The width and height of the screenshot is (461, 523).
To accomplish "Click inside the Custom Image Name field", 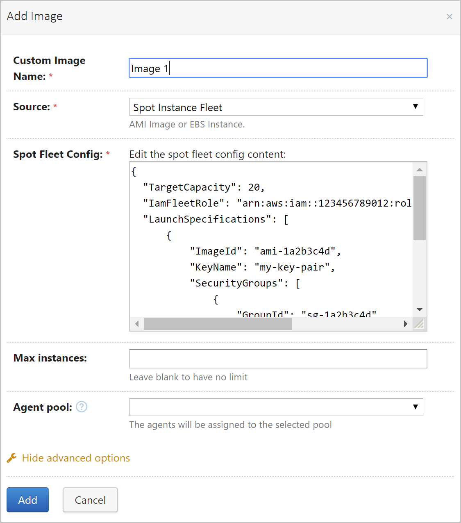I will (278, 68).
